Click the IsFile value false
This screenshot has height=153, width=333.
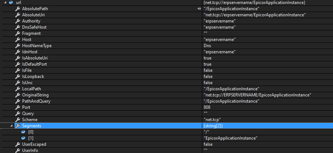(208, 70)
